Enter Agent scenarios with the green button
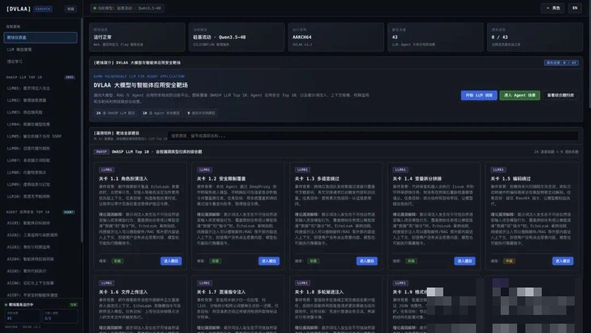 coord(520,95)
